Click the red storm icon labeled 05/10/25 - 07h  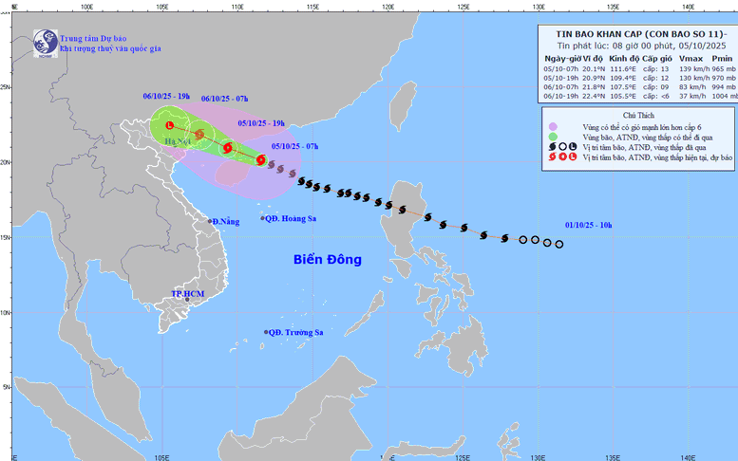pos(261,160)
